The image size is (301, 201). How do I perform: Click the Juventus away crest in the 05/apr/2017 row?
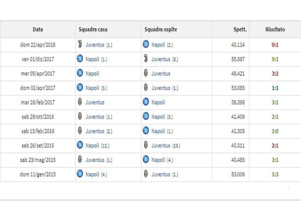point(146,73)
